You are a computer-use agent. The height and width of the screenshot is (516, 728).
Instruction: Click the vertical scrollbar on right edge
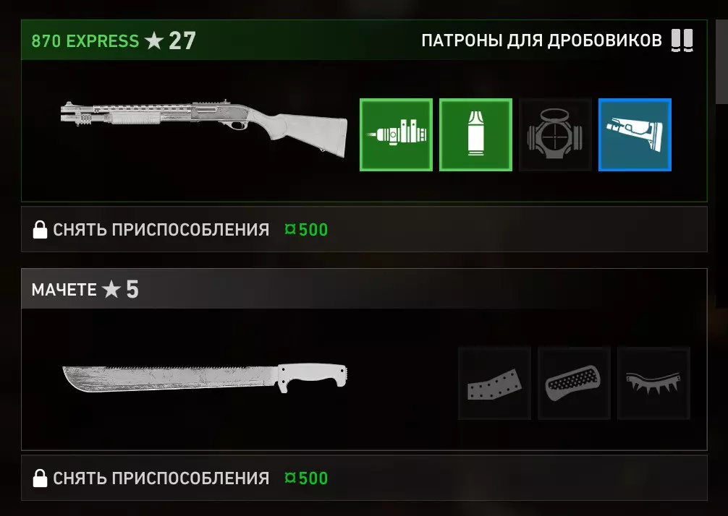[722, 153]
